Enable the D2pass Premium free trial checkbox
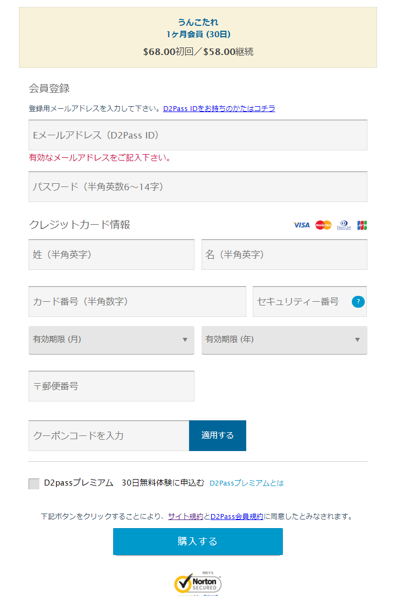This screenshot has height=596, width=410. point(34,483)
